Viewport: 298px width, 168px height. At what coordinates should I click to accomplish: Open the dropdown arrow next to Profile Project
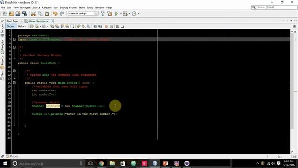coord(139,14)
